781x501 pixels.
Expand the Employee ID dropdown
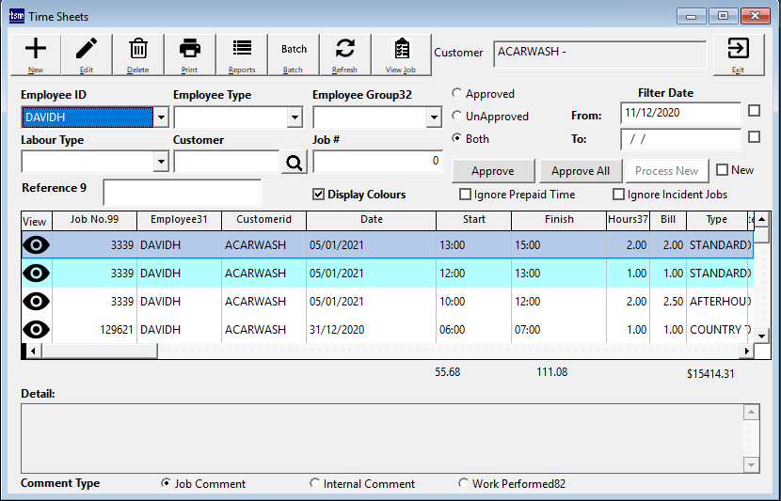(x=161, y=117)
